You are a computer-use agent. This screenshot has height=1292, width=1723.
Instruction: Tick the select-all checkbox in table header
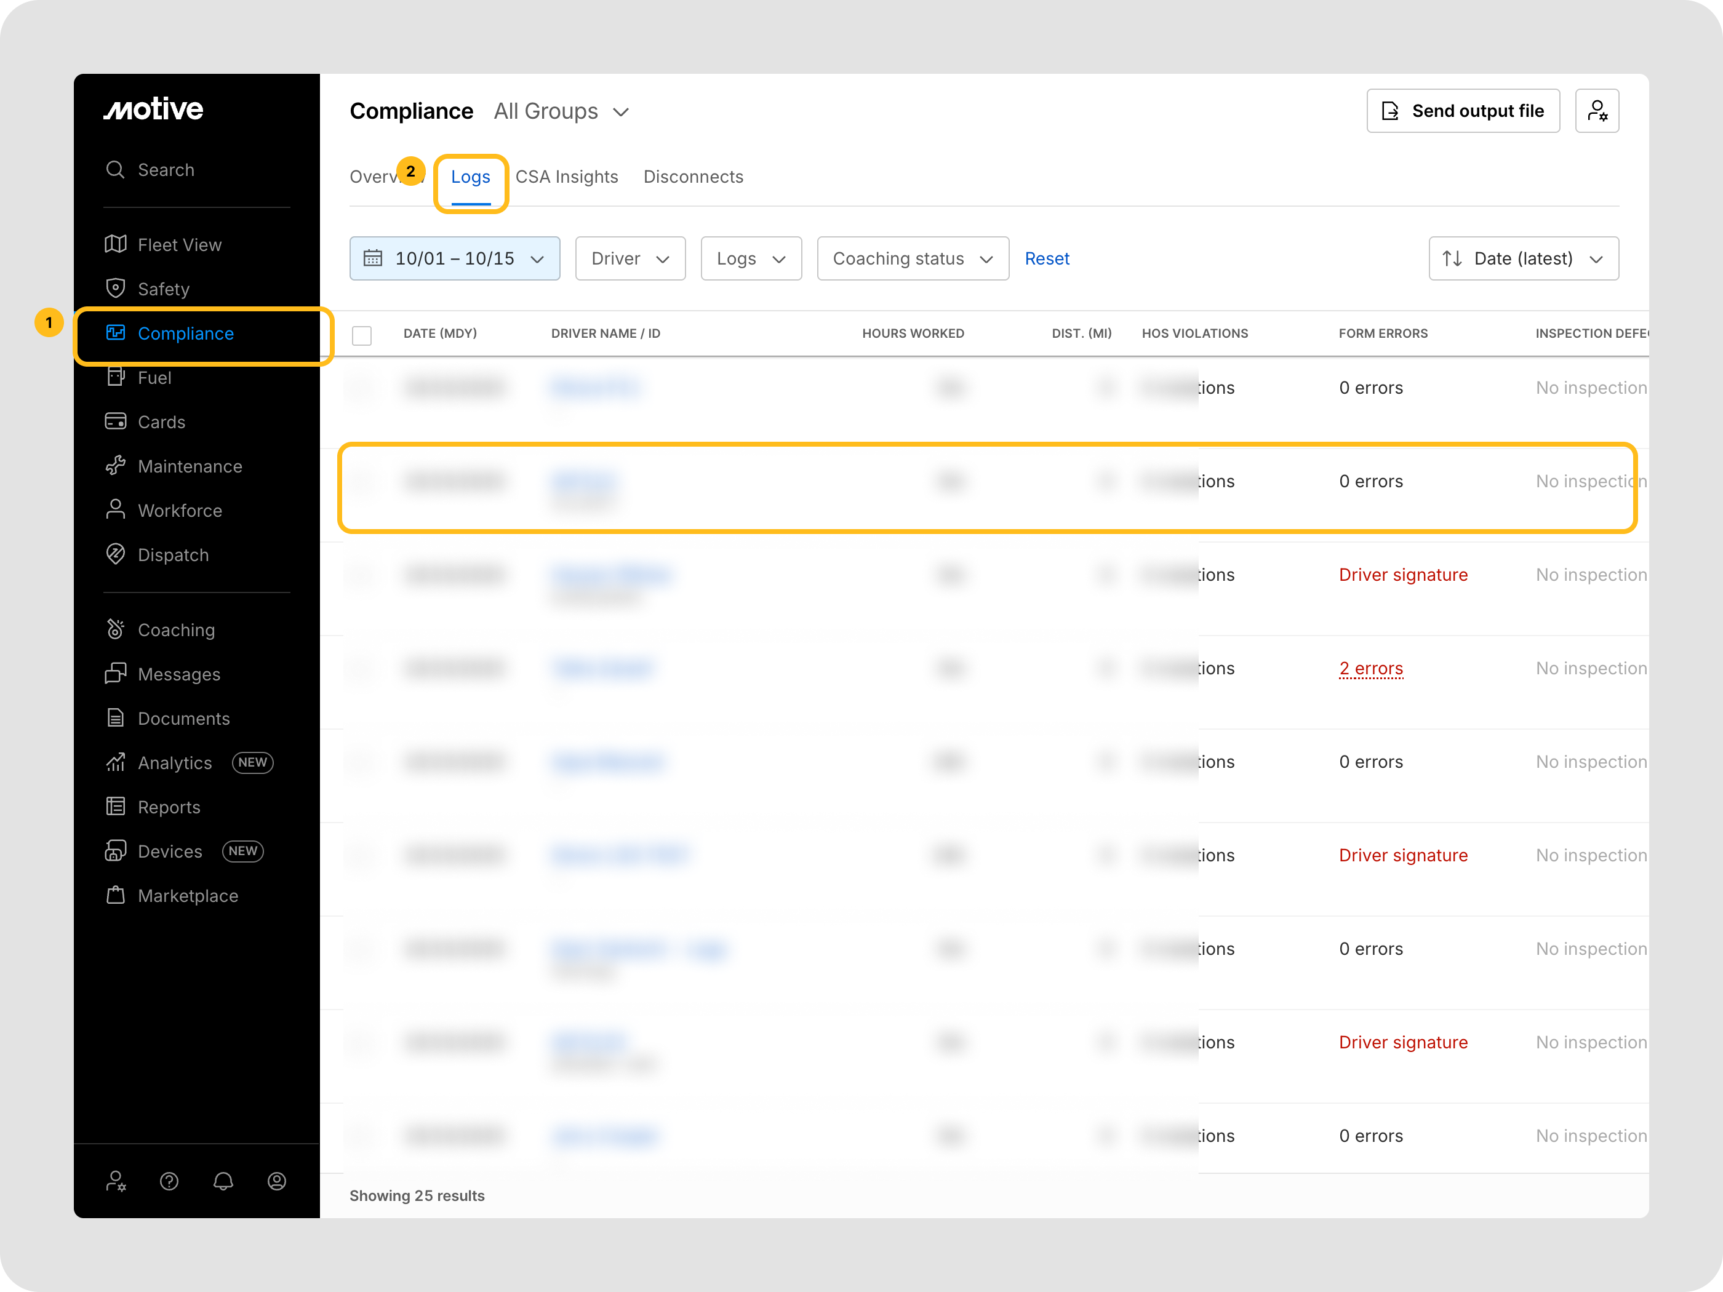pos(361,335)
